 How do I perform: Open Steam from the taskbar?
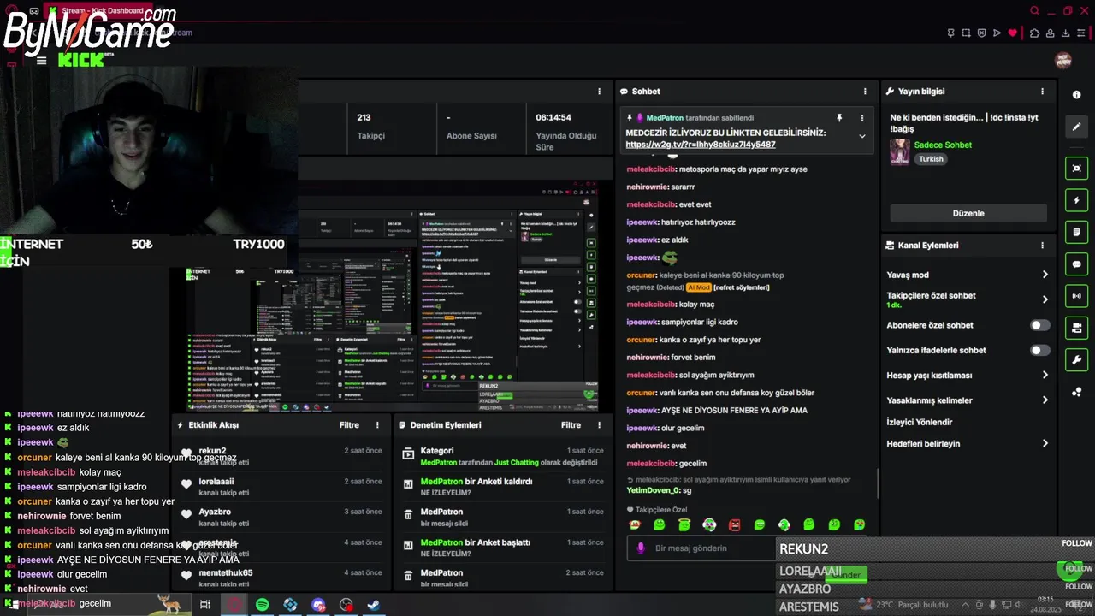tap(374, 605)
